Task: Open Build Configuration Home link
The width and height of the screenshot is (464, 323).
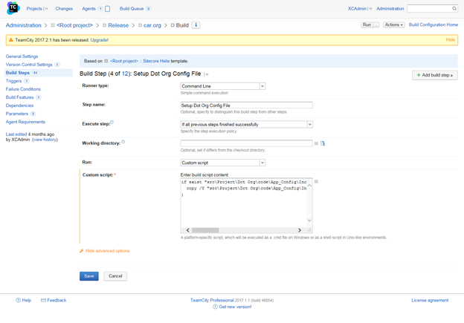Action: [434, 25]
